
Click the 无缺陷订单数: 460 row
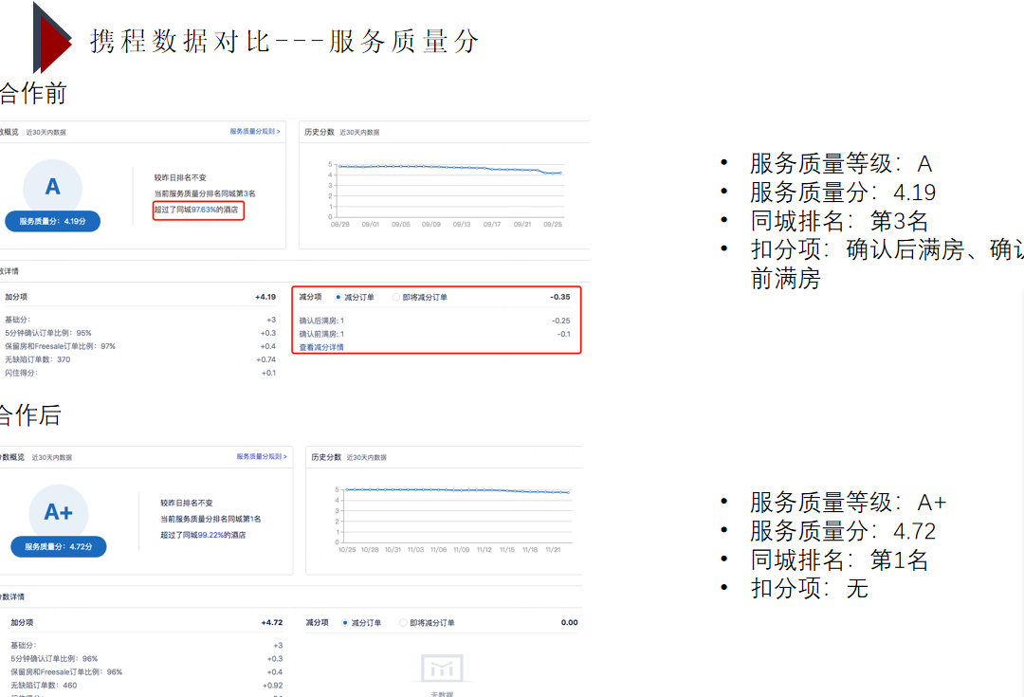146,686
